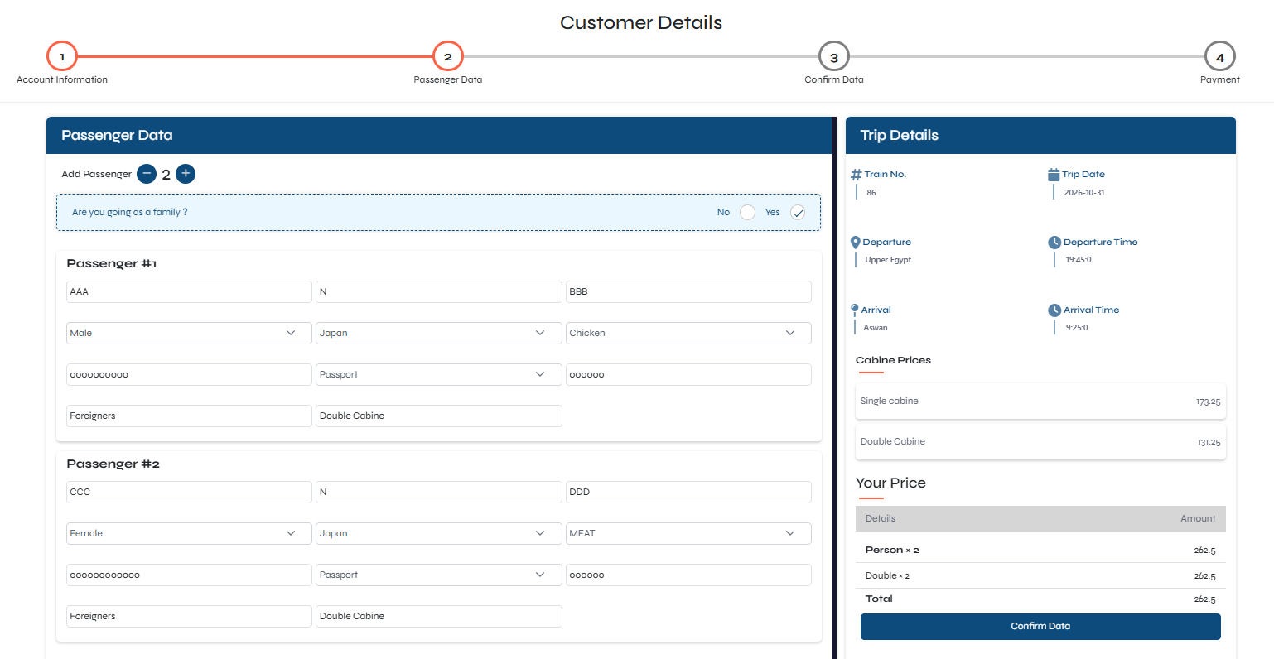Click the clock icon beside Arrival Time
The image size is (1274, 659).
1054,310
